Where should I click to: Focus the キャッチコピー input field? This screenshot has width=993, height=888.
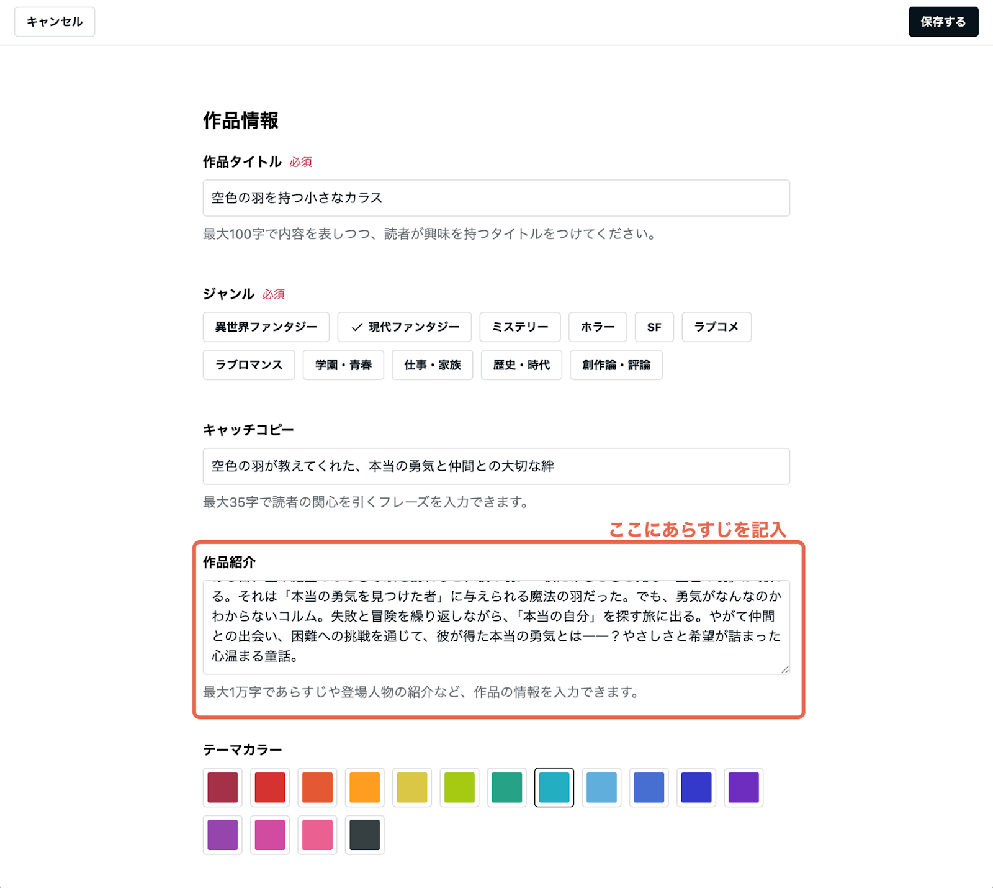(496, 466)
